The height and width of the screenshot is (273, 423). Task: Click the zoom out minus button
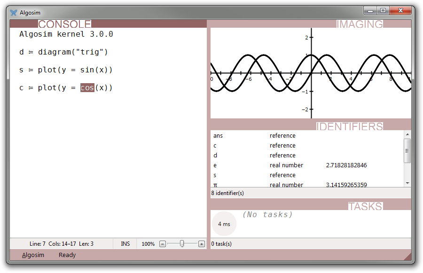pyautogui.click(x=163, y=244)
